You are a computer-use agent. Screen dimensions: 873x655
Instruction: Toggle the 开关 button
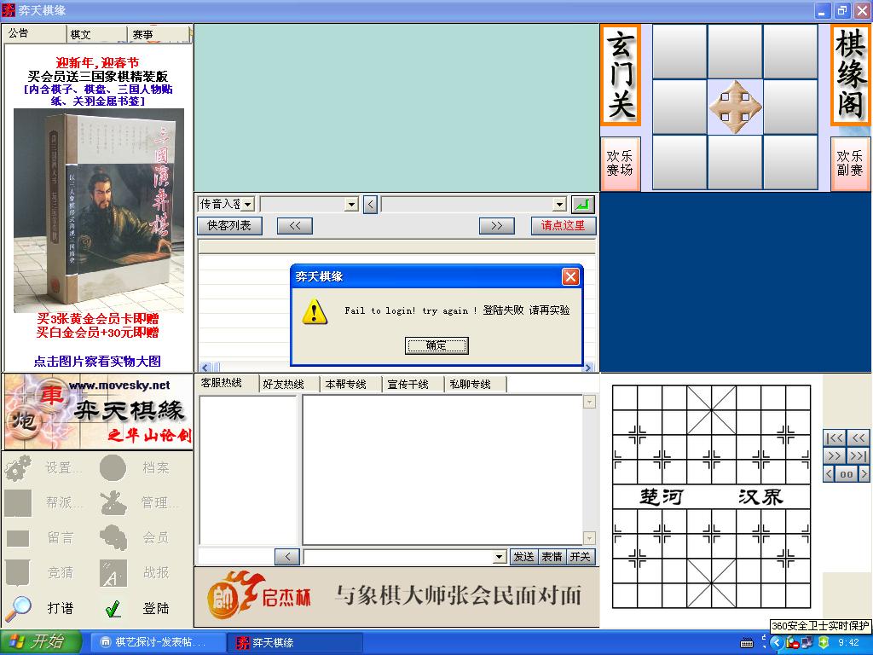click(x=581, y=556)
